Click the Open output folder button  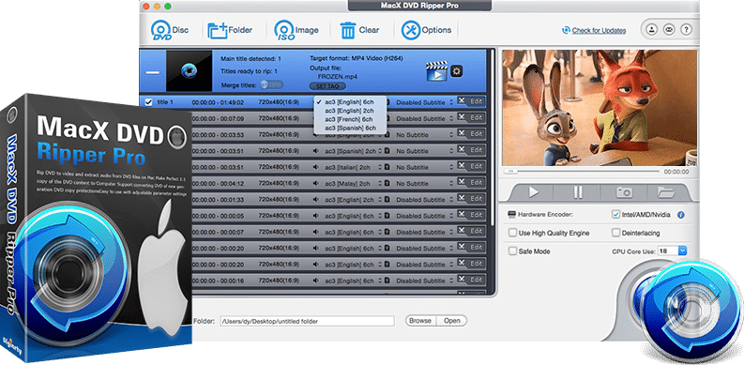click(451, 320)
